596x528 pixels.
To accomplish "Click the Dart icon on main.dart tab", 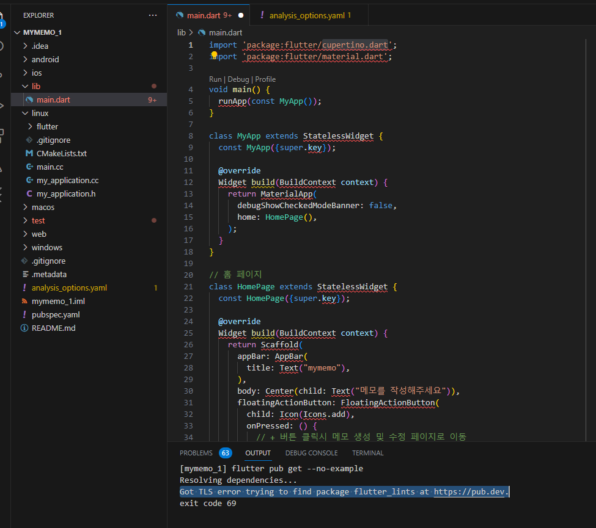I will [x=180, y=15].
